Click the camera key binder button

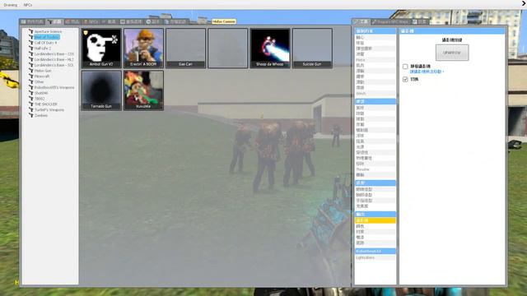click(452, 53)
